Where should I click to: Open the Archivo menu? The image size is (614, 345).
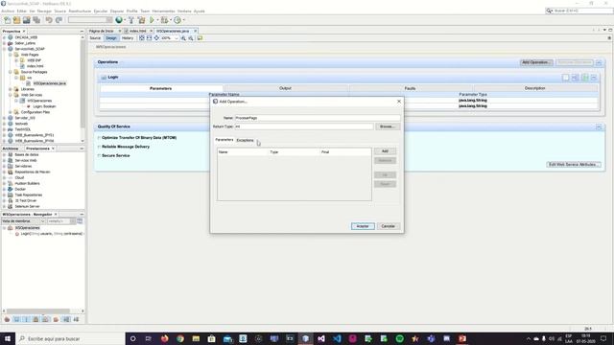8,11
